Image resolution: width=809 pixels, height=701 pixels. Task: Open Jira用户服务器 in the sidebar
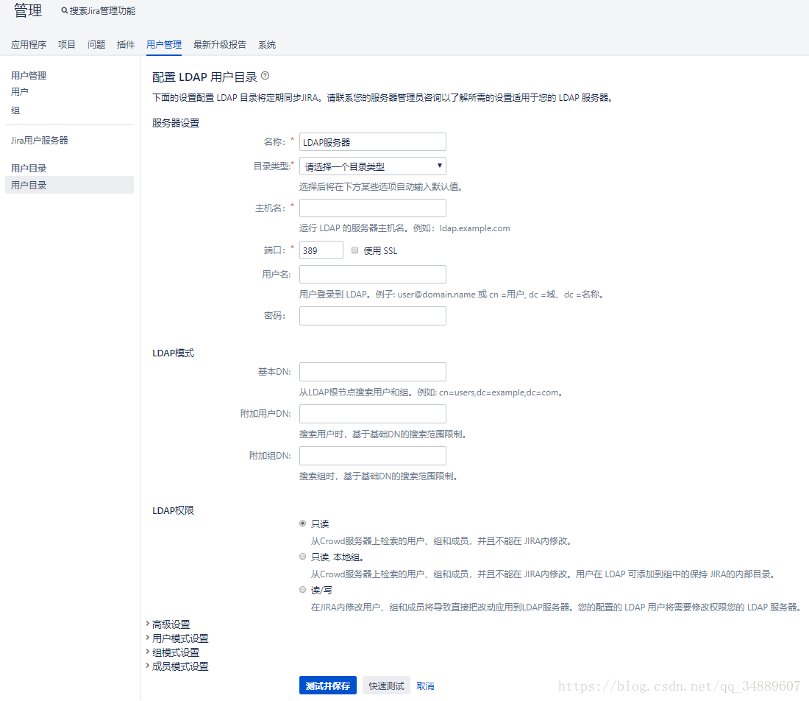[x=40, y=140]
